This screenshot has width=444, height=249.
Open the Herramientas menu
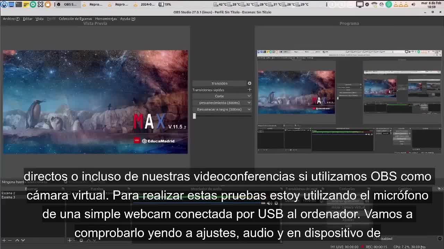click(x=106, y=19)
